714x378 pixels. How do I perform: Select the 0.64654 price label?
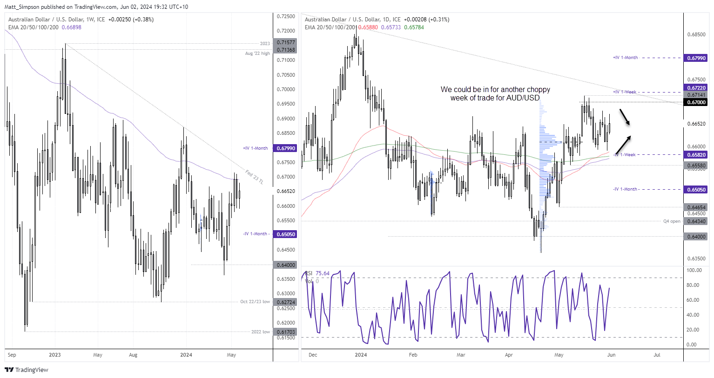click(x=696, y=207)
